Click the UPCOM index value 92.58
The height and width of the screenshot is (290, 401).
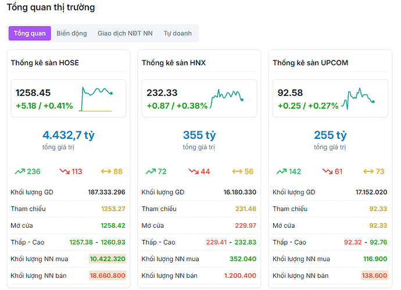click(x=290, y=92)
